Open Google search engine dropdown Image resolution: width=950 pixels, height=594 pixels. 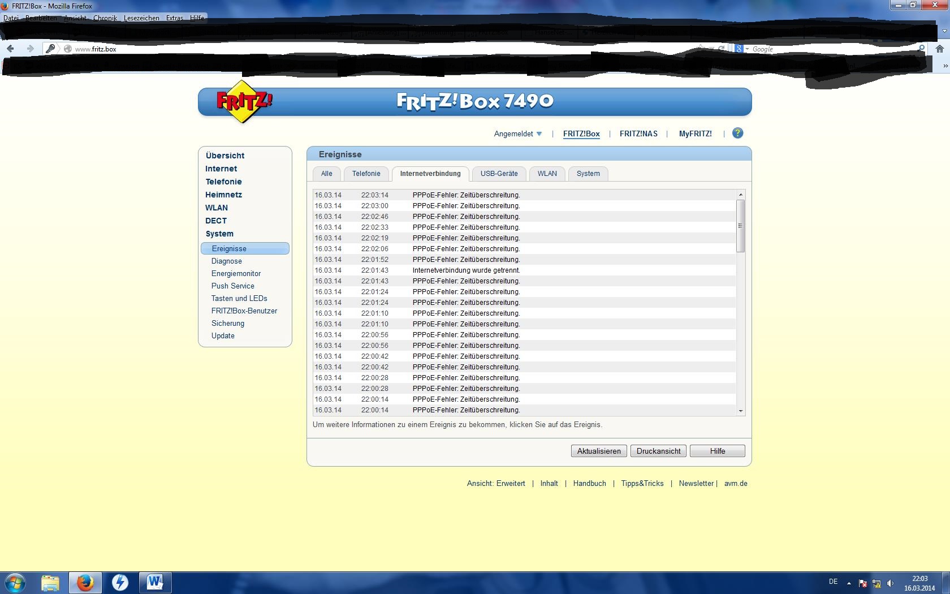point(741,49)
